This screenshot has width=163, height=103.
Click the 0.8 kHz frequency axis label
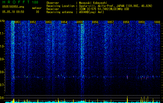(x=2, y=72)
